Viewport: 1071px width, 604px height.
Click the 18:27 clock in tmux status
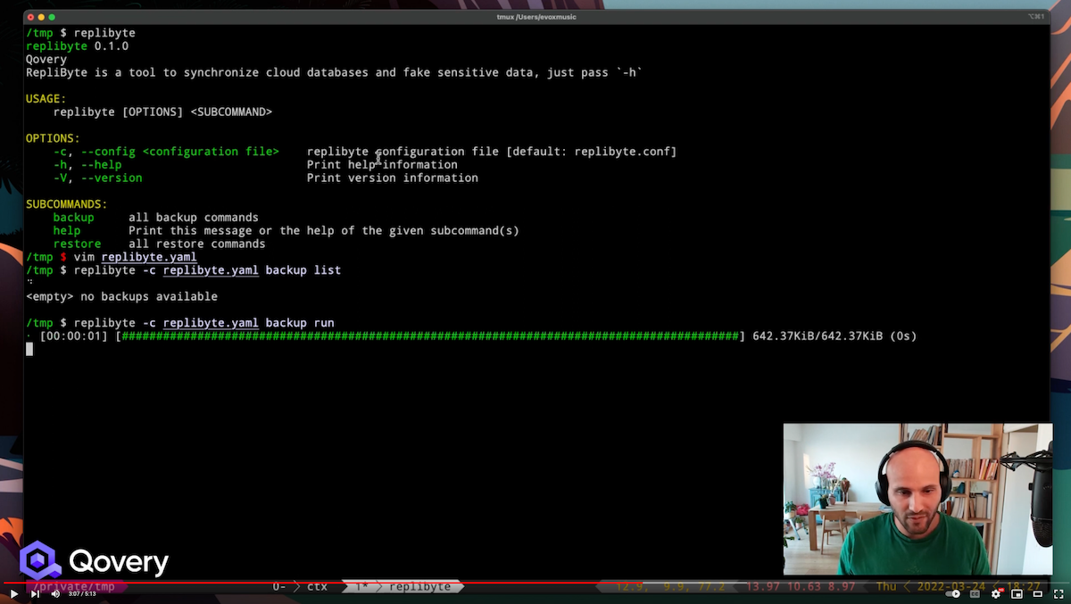pyautogui.click(x=1023, y=586)
